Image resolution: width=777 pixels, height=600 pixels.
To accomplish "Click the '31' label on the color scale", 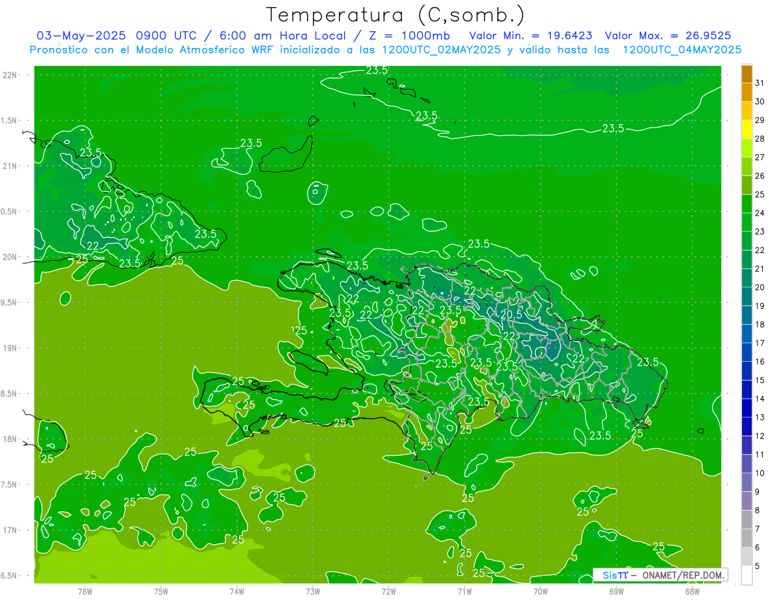I will (760, 83).
